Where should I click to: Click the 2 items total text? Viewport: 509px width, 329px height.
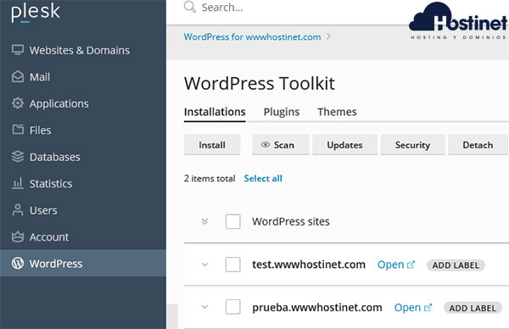click(210, 178)
